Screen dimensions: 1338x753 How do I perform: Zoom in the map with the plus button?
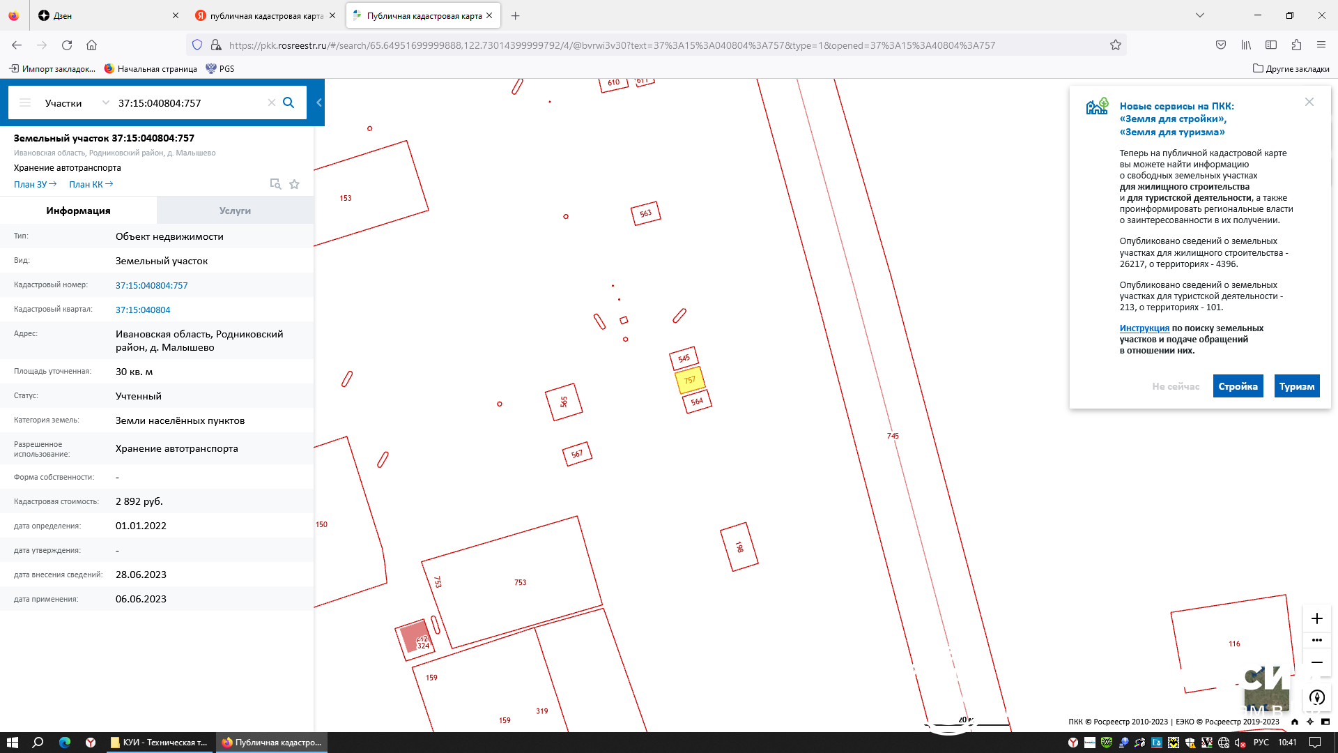coord(1316,618)
